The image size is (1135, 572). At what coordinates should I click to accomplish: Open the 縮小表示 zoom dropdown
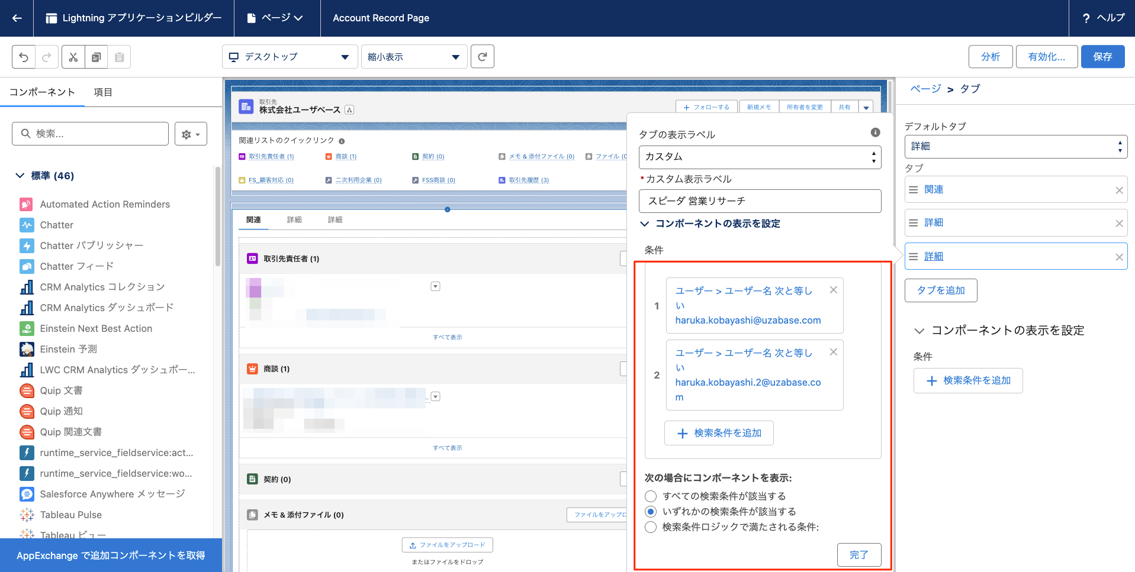tap(414, 57)
